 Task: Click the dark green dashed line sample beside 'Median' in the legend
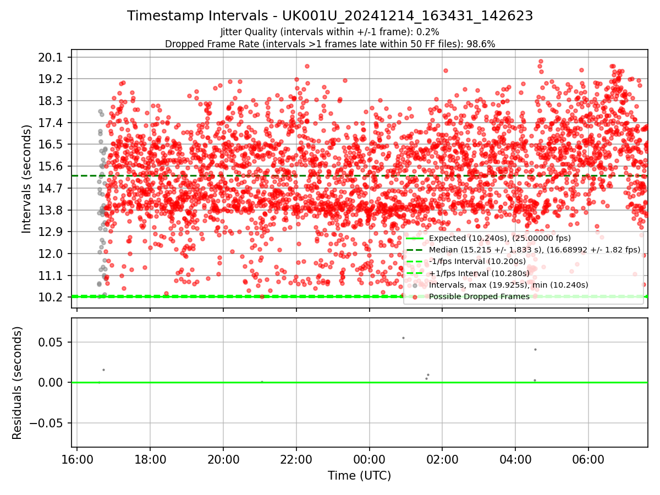(415, 250)
